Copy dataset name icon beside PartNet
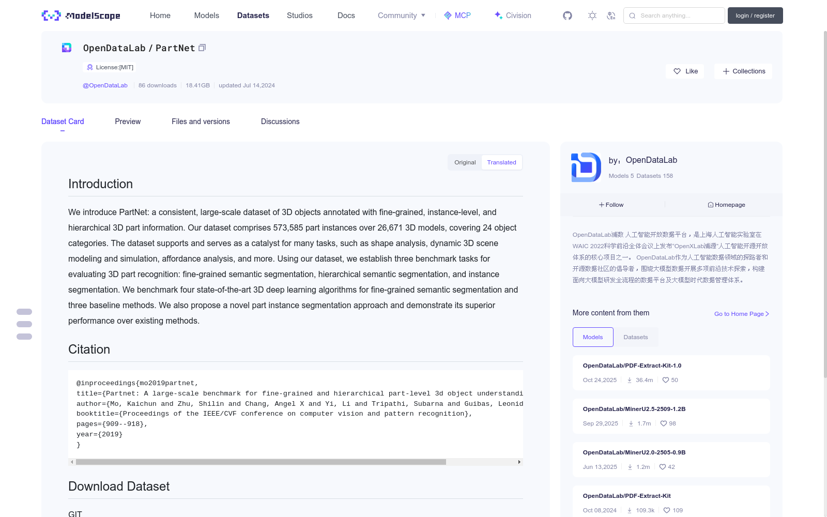827x517 pixels. [202, 48]
